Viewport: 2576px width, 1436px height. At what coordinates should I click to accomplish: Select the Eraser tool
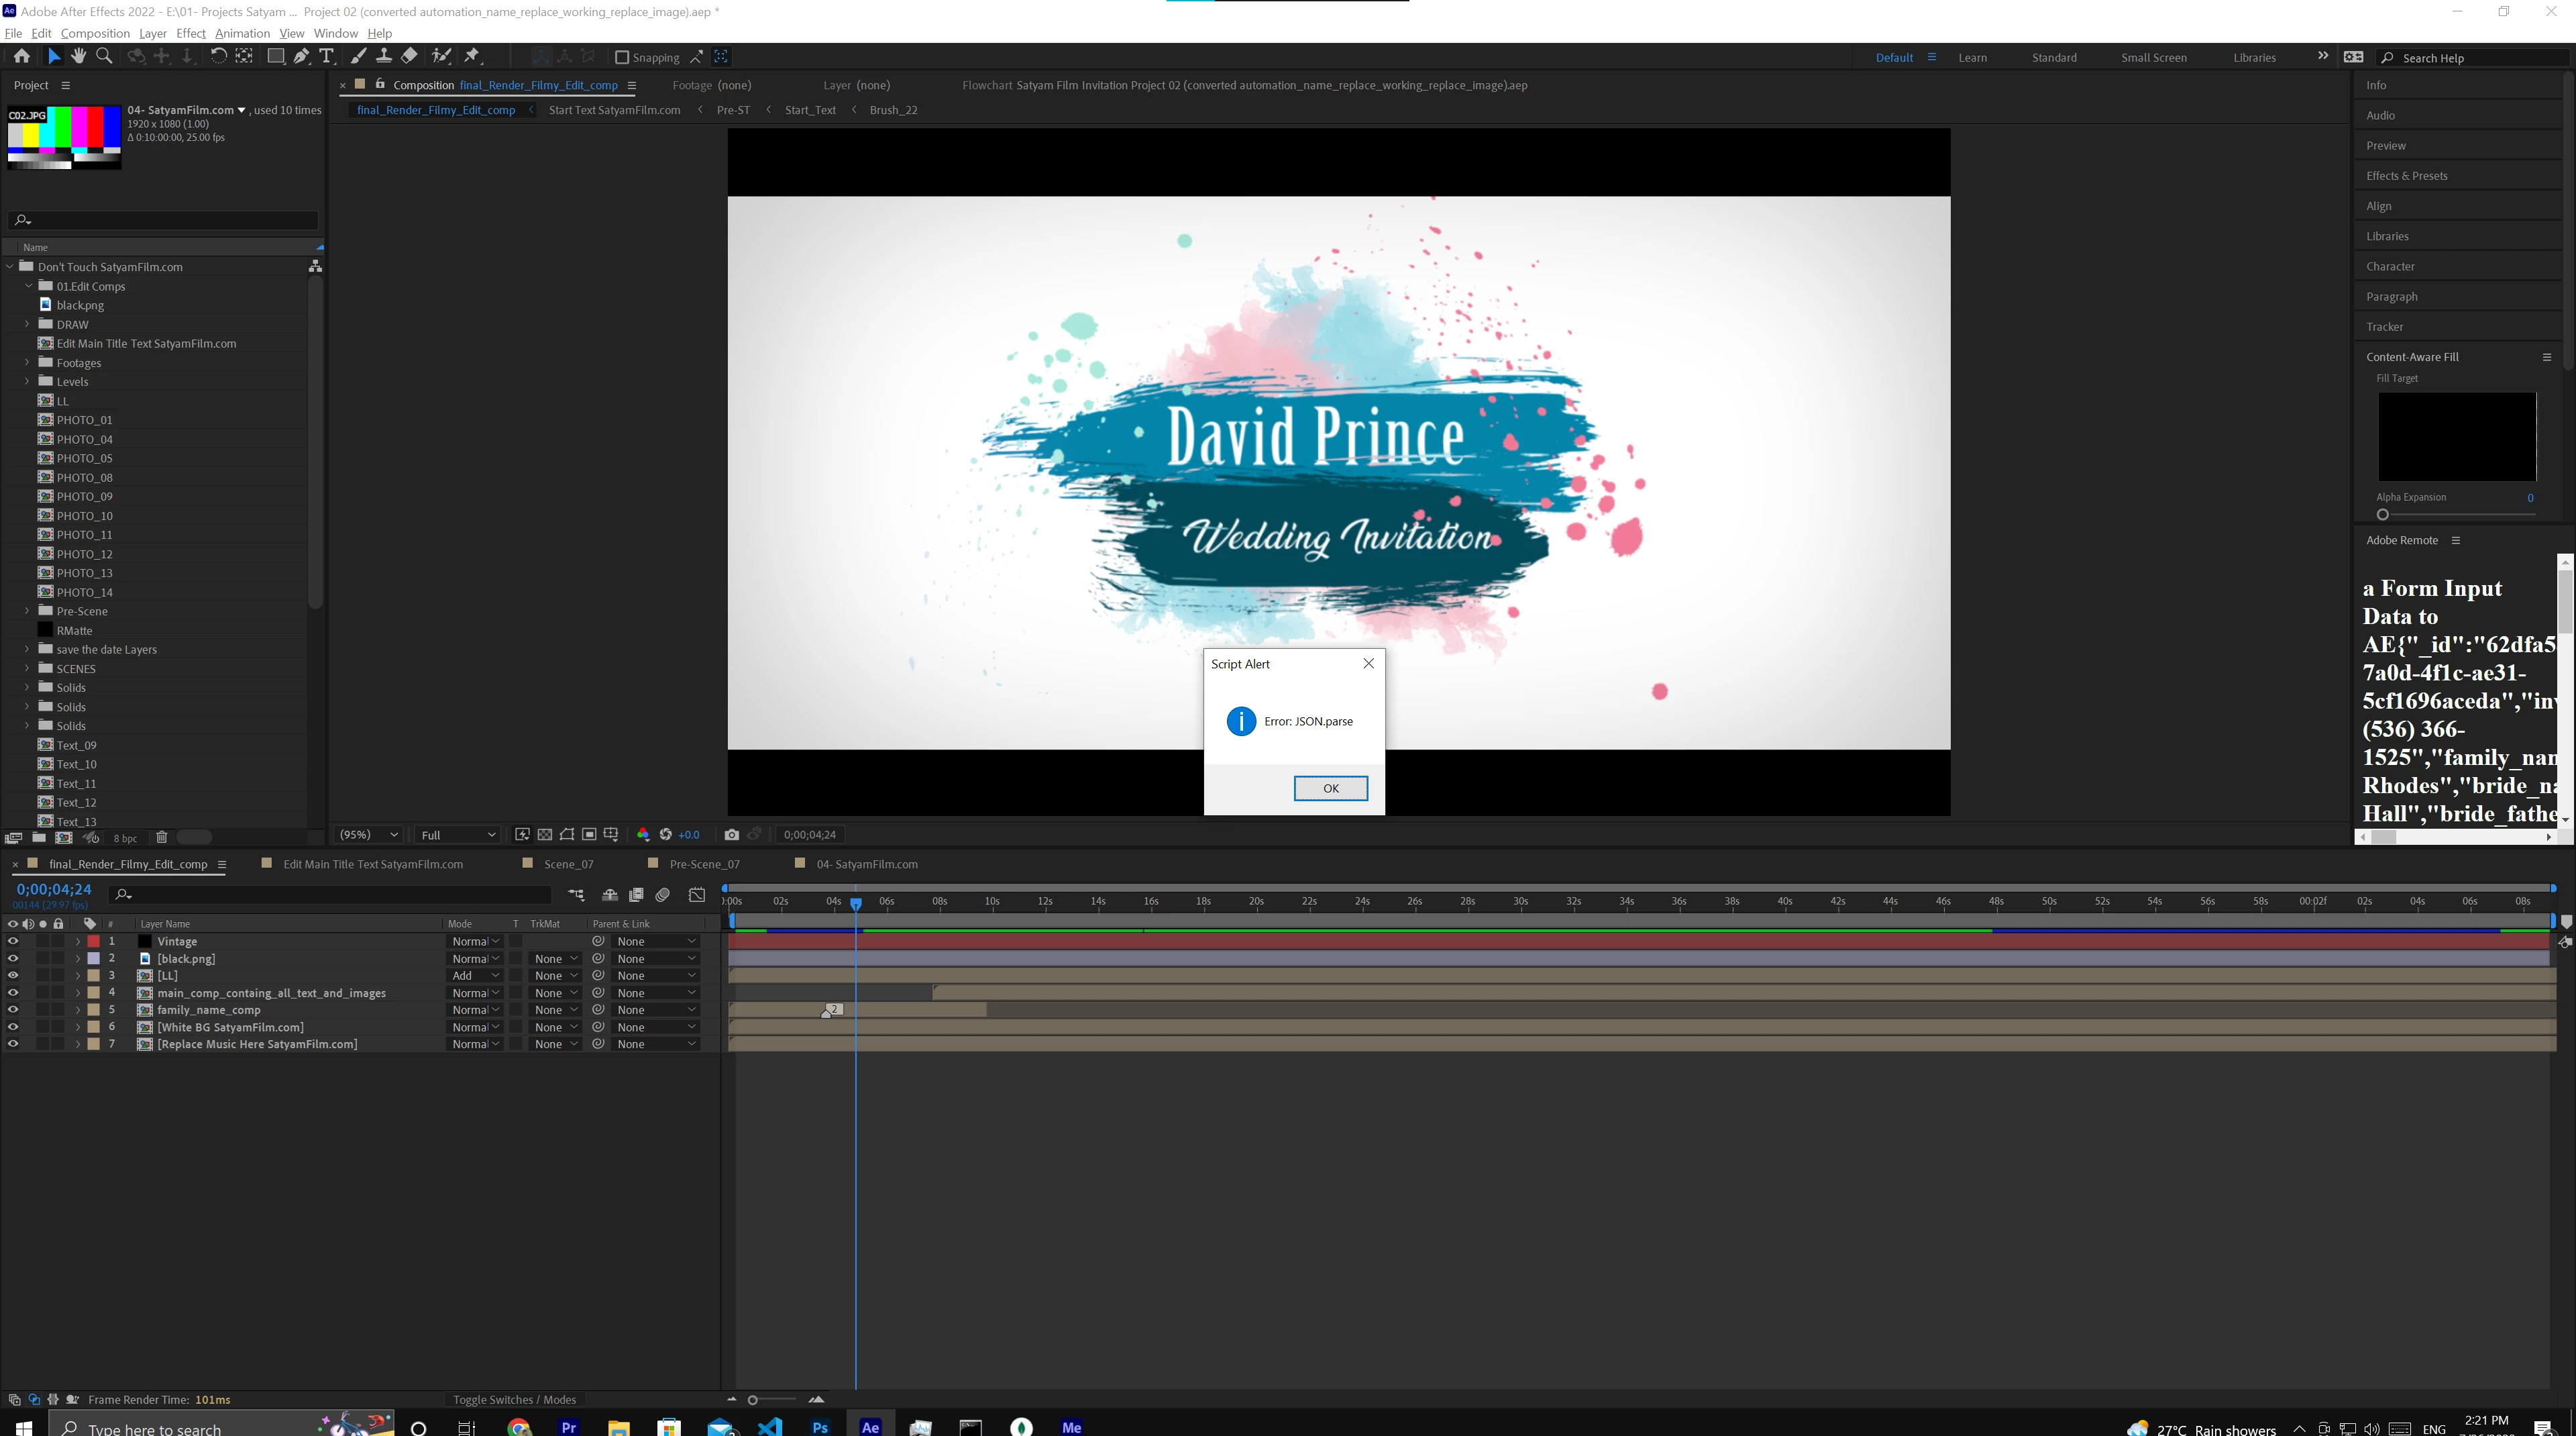(x=409, y=56)
